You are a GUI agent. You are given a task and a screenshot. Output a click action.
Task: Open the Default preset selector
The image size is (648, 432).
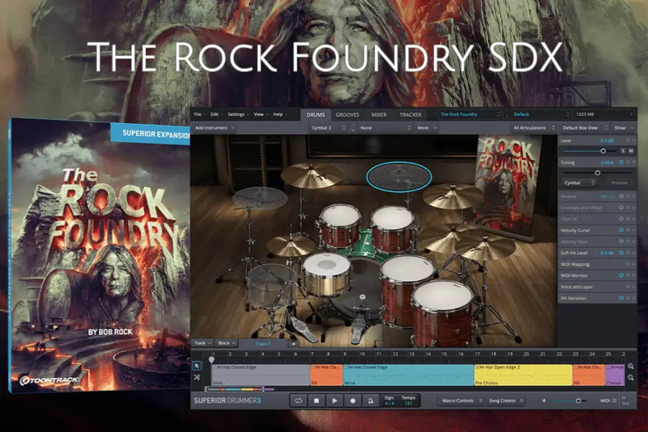pyautogui.click(x=541, y=114)
